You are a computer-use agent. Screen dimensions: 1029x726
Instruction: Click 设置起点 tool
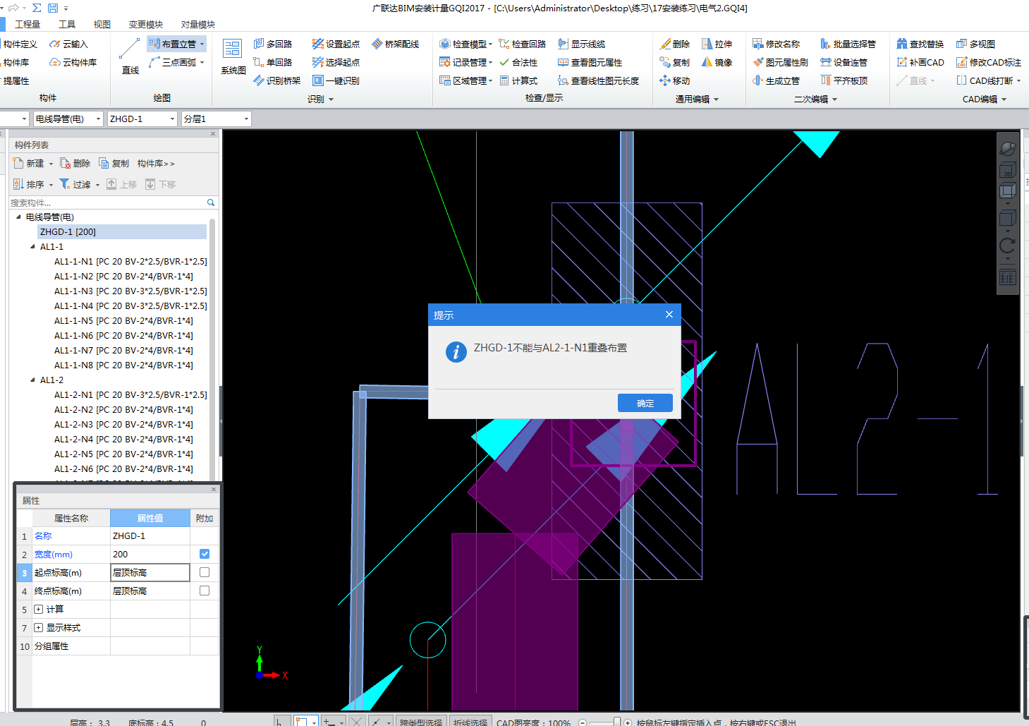pos(336,44)
